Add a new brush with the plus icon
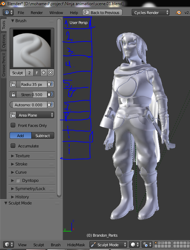 [x=44, y=73]
